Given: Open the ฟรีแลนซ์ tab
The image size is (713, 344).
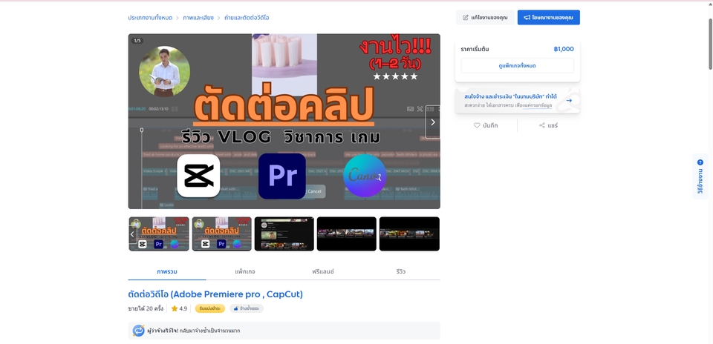Looking at the screenshot, I should [322, 271].
